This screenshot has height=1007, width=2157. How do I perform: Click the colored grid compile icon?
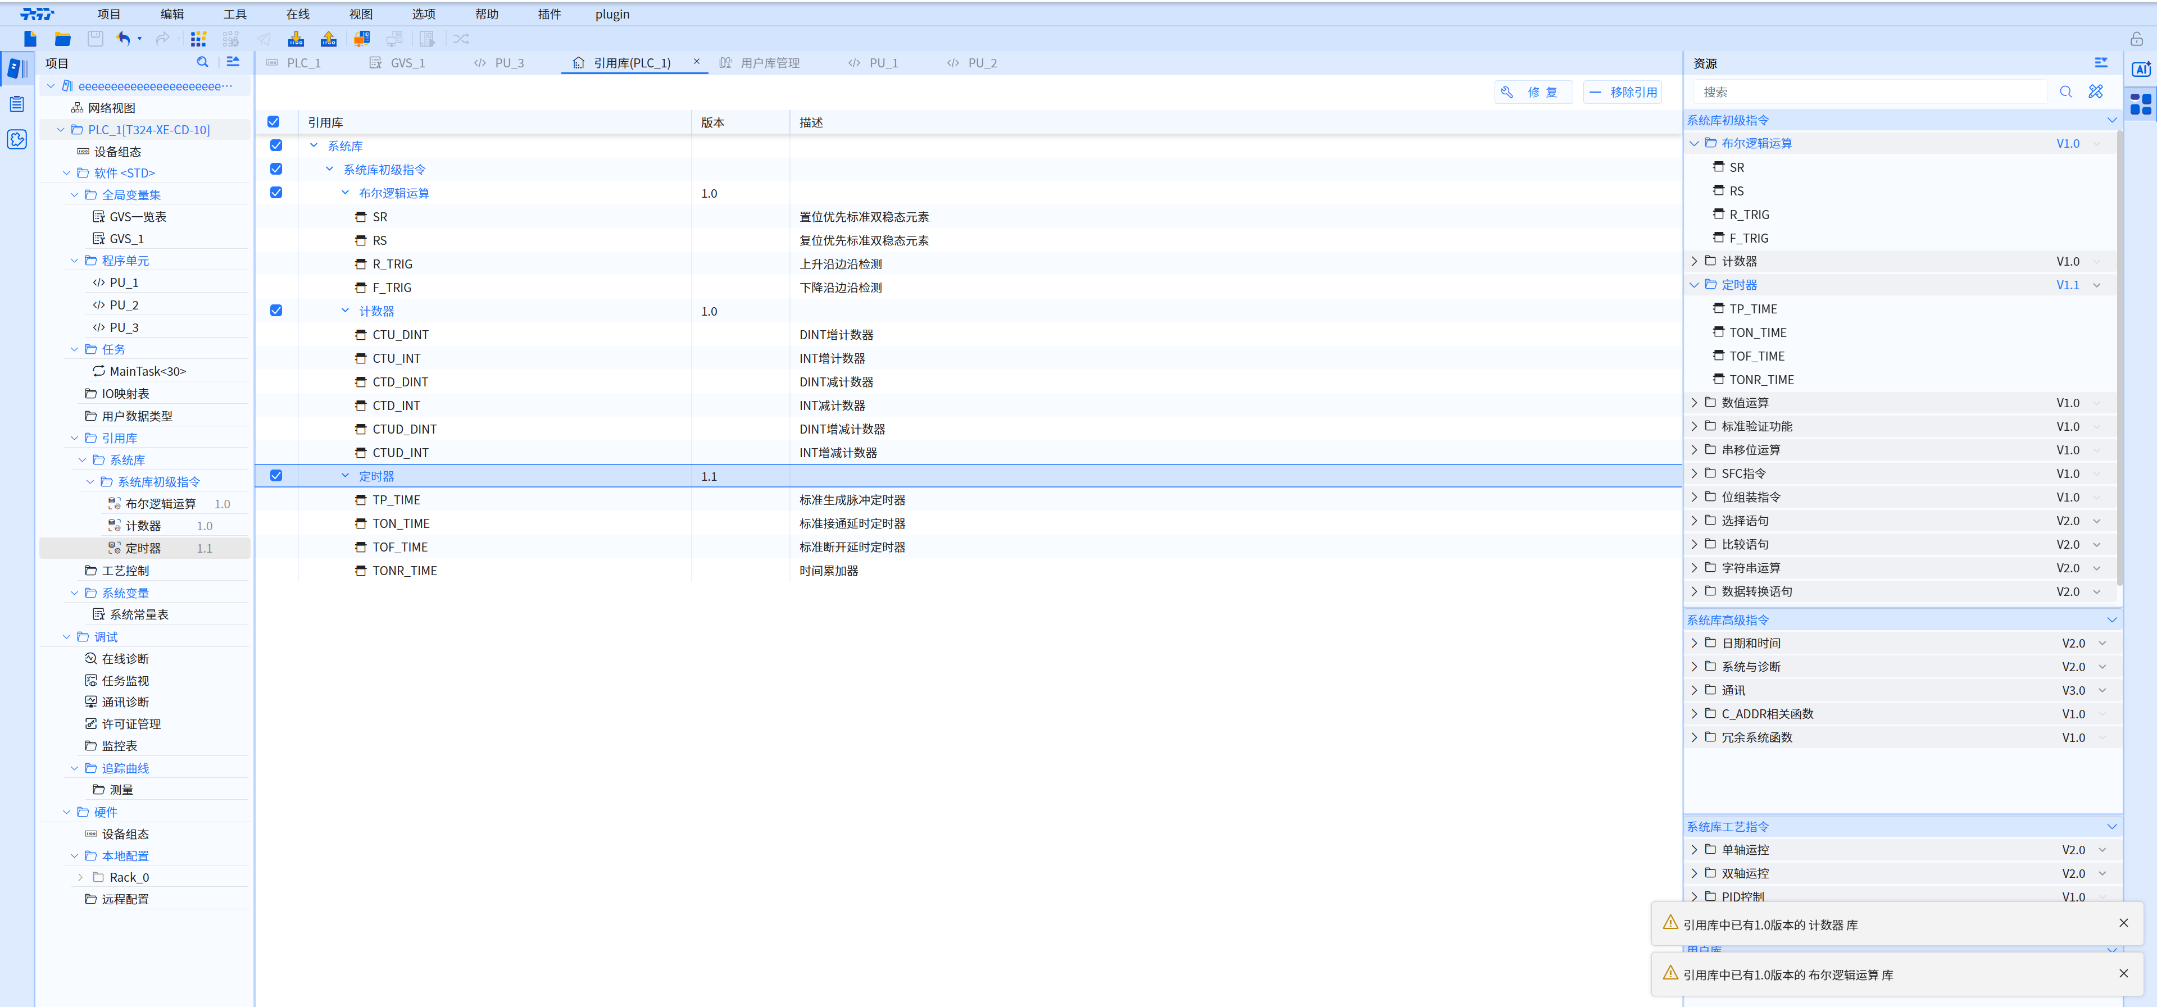[x=198, y=39]
